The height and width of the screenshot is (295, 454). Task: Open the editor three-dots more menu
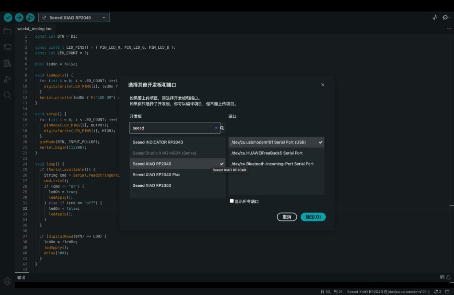(449, 29)
